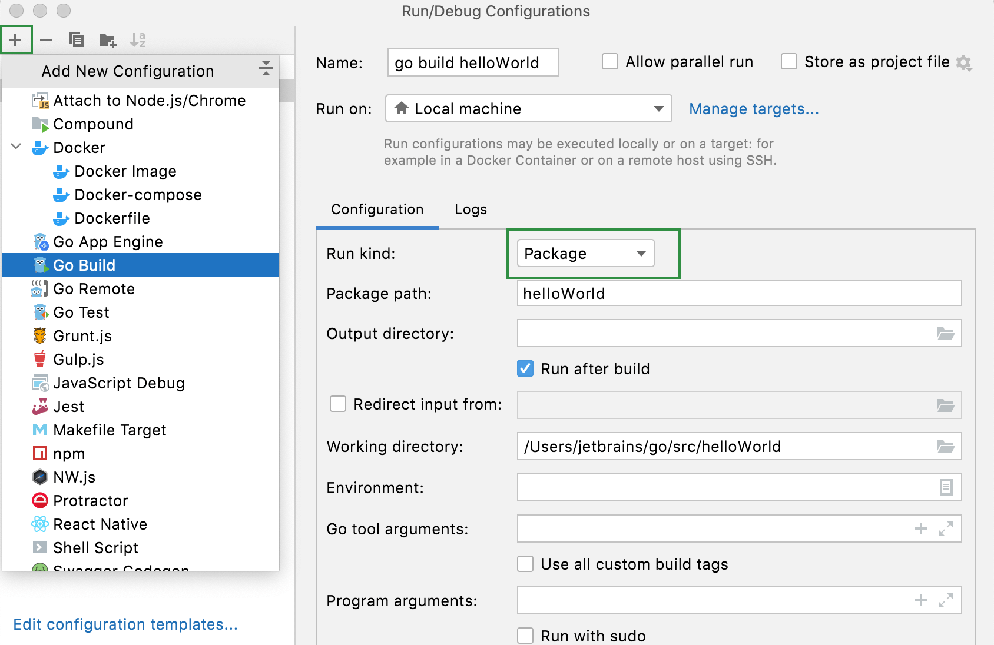
Task: Create a new configuration folder
Action: (x=107, y=39)
